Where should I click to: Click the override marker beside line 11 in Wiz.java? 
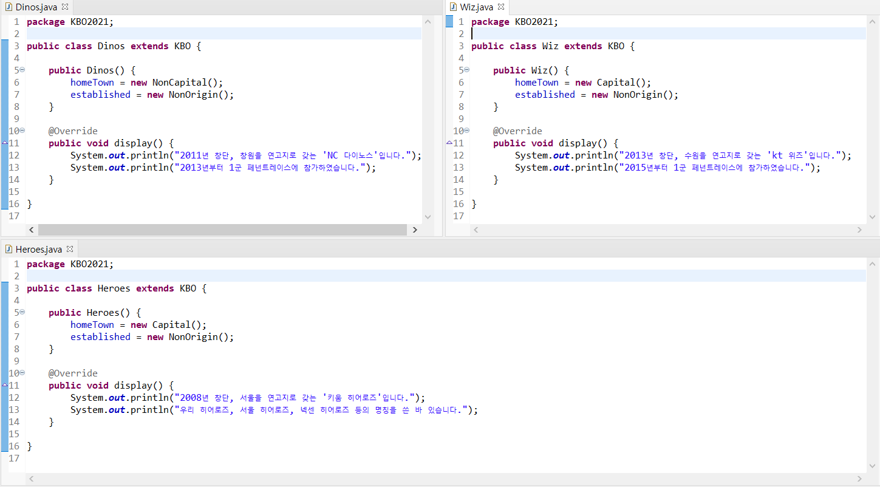click(449, 143)
